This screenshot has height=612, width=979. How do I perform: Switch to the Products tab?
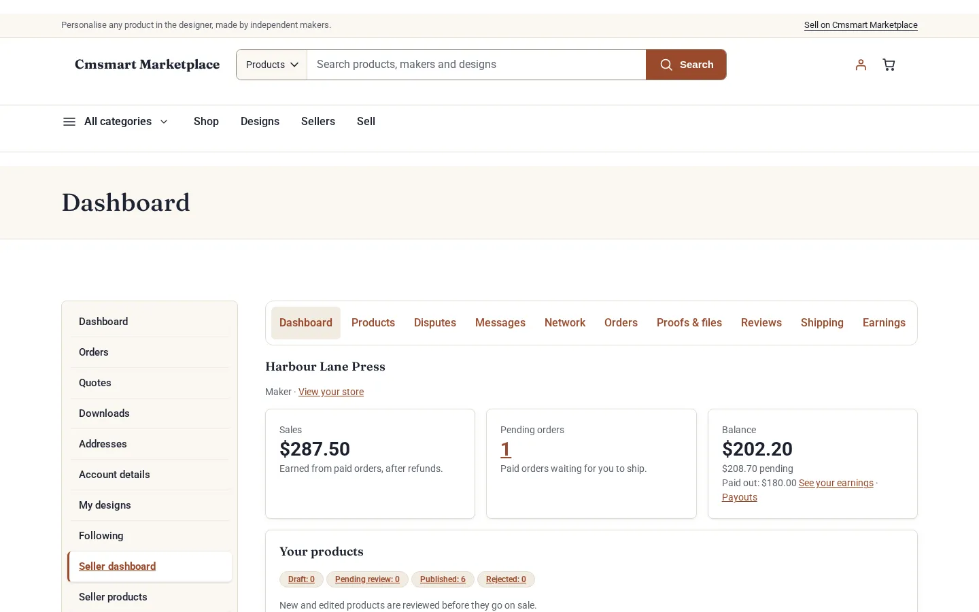point(373,323)
